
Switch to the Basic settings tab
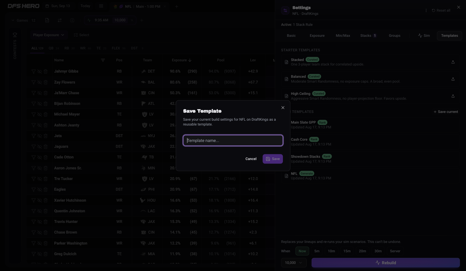(x=291, y=35)
